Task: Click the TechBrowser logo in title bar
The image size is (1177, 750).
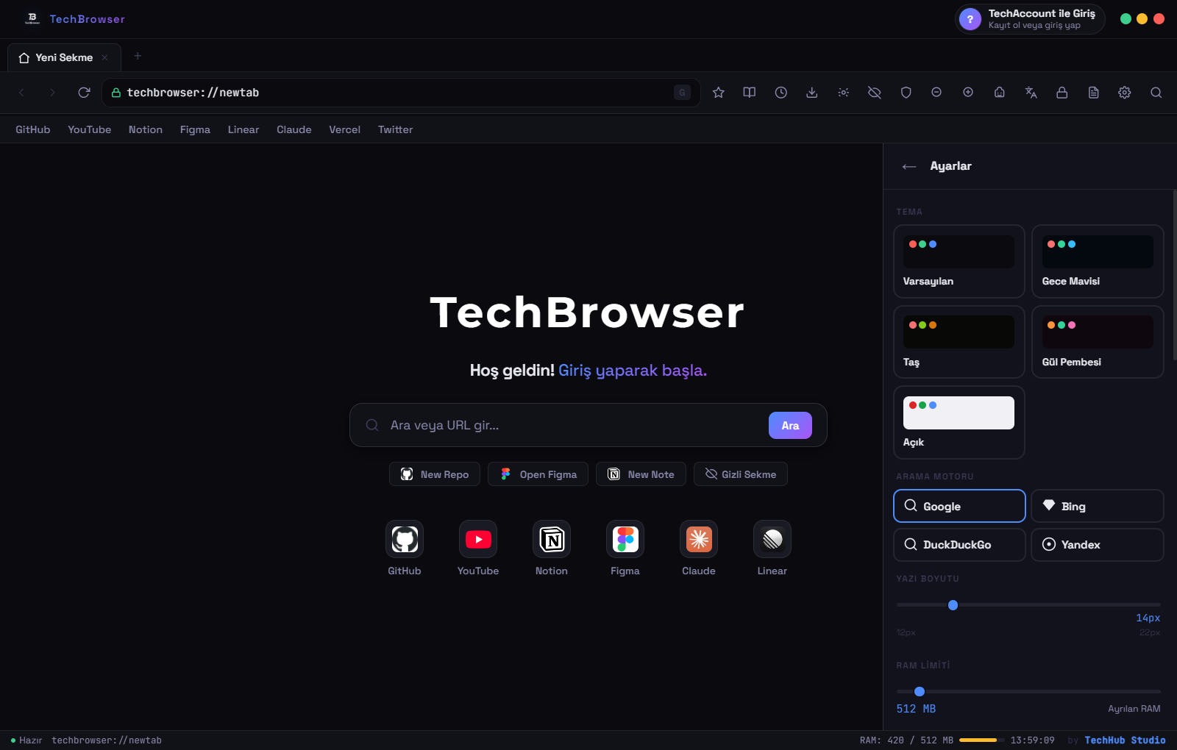Action: click(32, 18)
